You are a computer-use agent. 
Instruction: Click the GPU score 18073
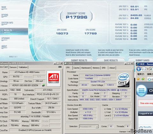pyautogui.click(x=62, y=33)
